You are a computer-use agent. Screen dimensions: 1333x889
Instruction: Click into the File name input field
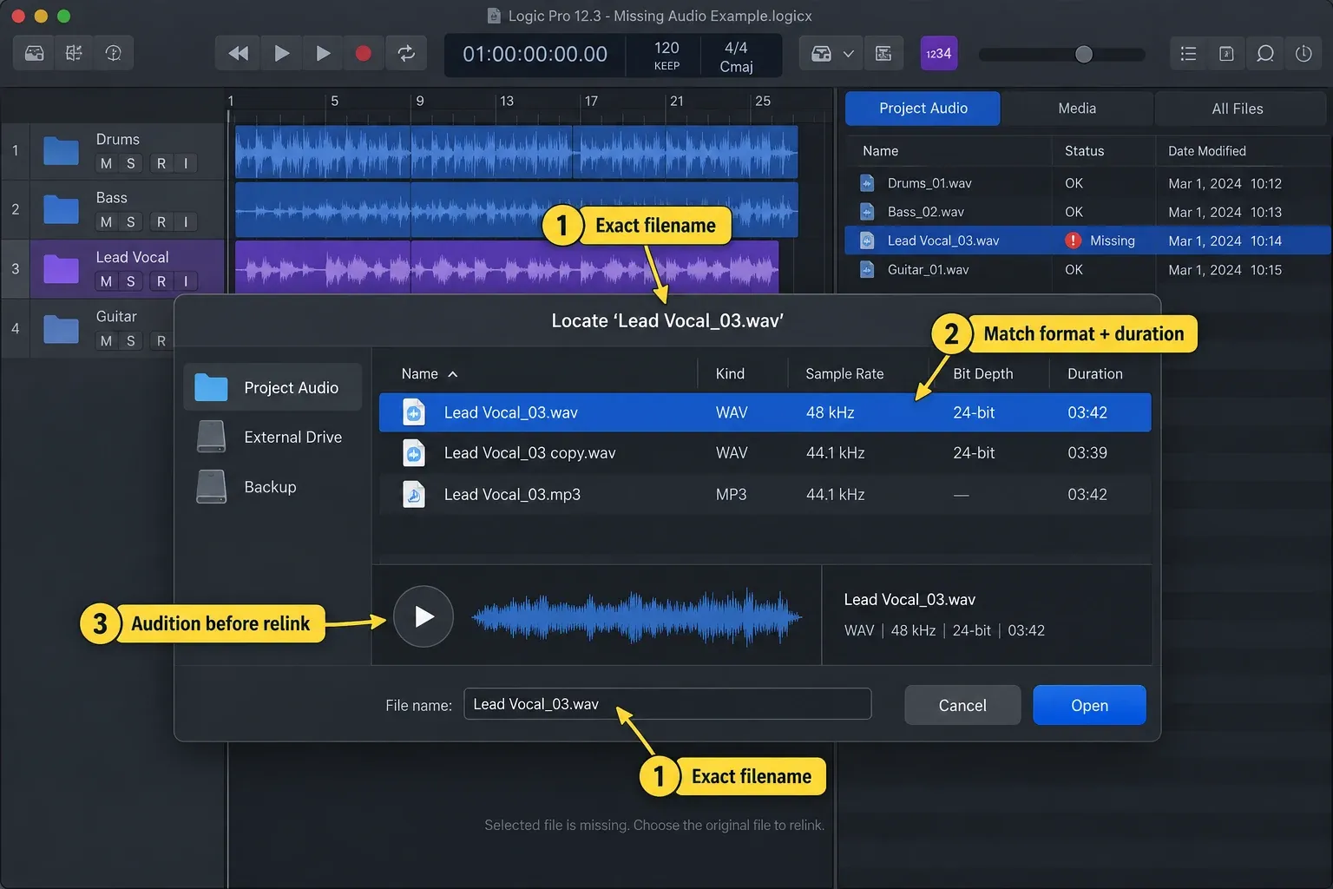(x=667, y=704)
